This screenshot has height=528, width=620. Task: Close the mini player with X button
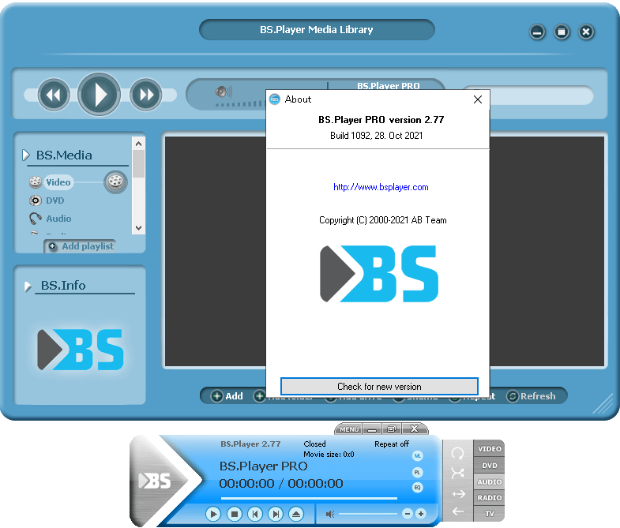pyautogui.click(x=414, y=429)
